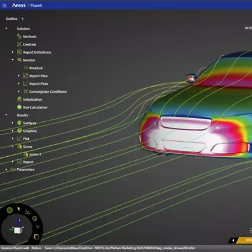Expand the Surfaces node under Results
The width and height of the screenshot is (252, 252).
coord(13,123)
